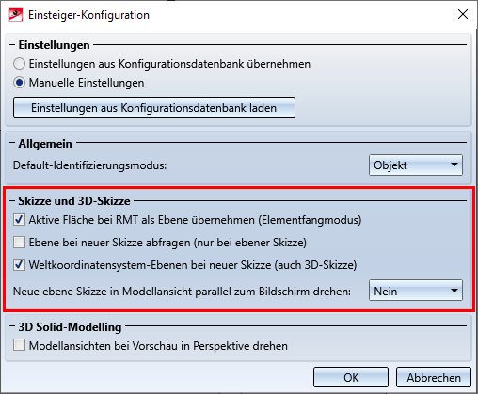Check 'Modellansichten bei Vorschau in Perspektive drehen'
Image resolution: width=478 pixels, height=394 pixels.
coord(19,345)
